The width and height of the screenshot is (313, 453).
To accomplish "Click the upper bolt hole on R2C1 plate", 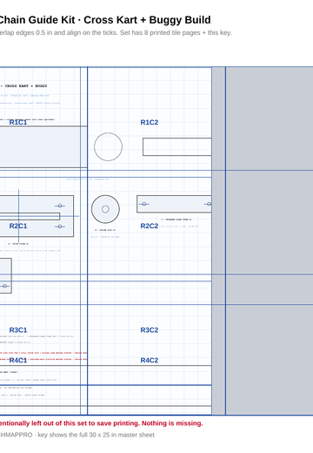I will (60, 206).
